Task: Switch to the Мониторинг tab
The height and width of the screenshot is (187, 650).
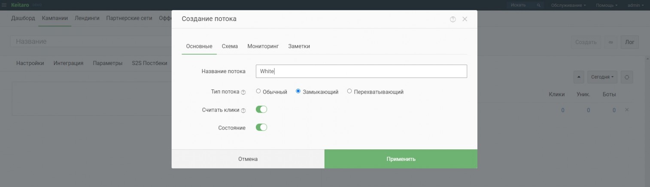Action: point(263,46)
